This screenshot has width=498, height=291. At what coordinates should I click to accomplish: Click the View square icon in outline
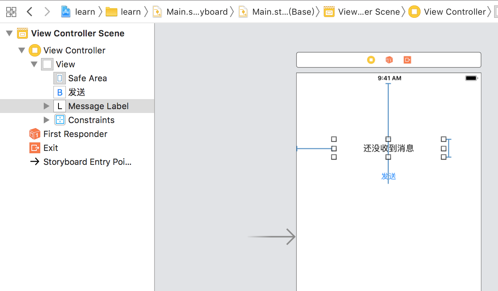coord(47,64)
